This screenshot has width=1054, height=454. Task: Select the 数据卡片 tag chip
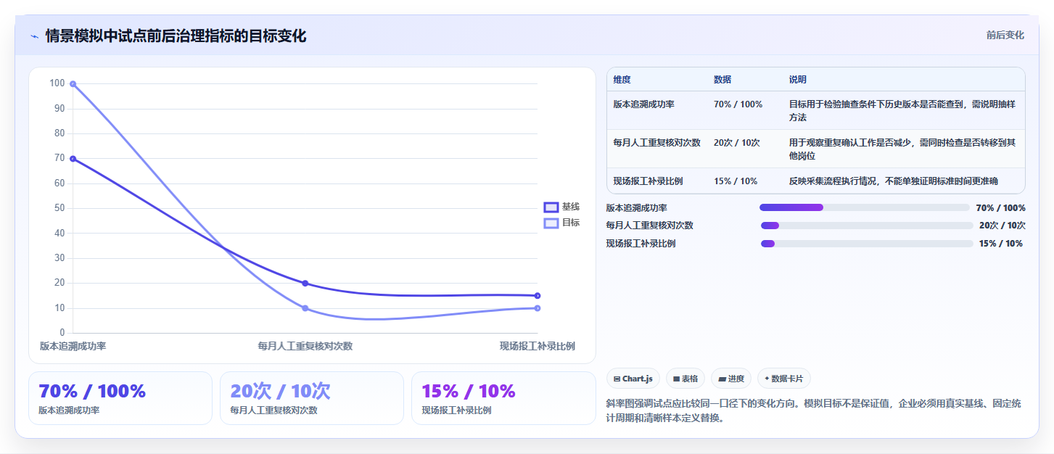point(784,379)
